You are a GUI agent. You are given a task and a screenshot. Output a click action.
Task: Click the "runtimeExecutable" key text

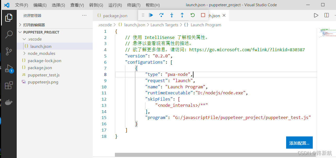point(169,93)
